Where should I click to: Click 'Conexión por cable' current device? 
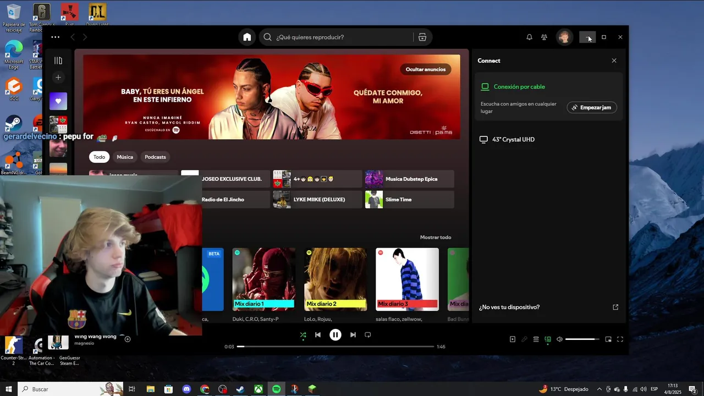(x=519, y=86)
